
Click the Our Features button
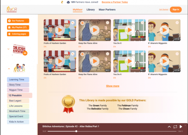(18, 21)
